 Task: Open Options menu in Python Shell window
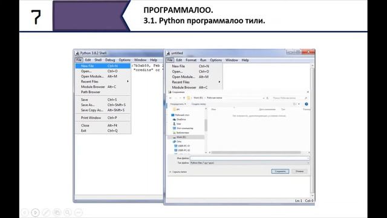125,60
